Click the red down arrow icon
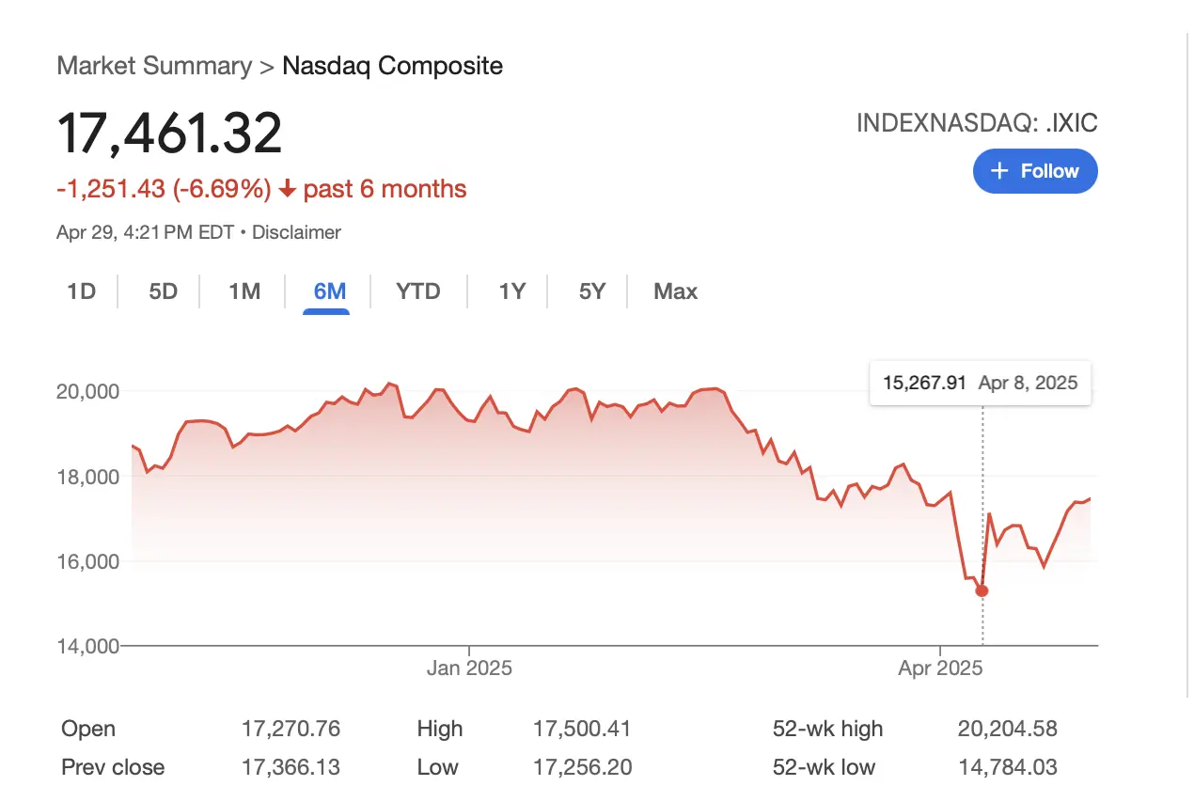The image size is (1194, 786). (287, 190)
